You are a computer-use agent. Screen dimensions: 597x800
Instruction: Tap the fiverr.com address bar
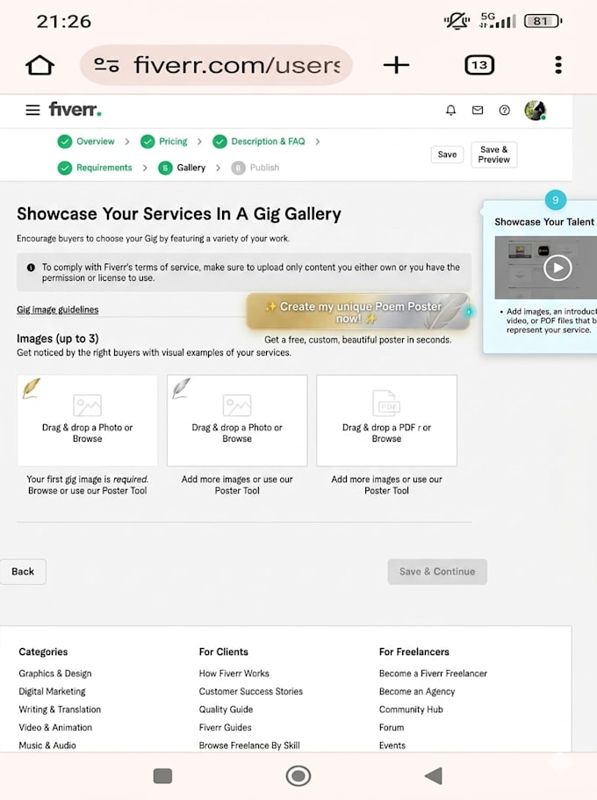pos(216,65)
